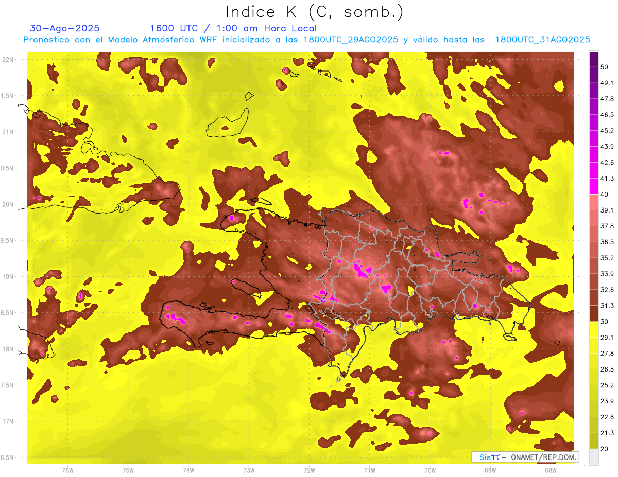The height and width of the screenshot is (477, 618).
Task: Click the '18N' latitude axis label
Action: [8, 349]
